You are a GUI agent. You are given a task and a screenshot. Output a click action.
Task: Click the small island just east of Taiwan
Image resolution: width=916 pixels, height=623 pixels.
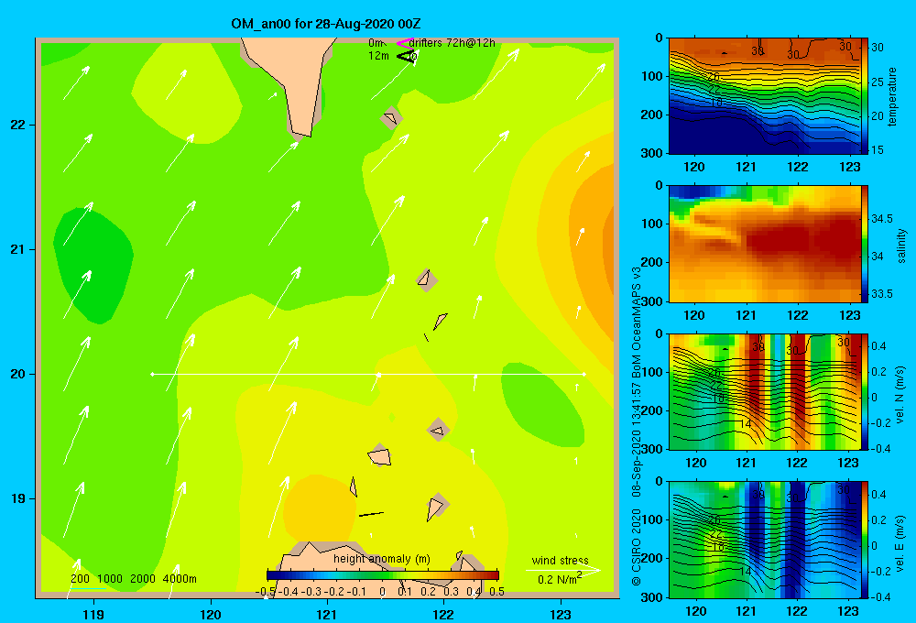click(x=391, y=118)
